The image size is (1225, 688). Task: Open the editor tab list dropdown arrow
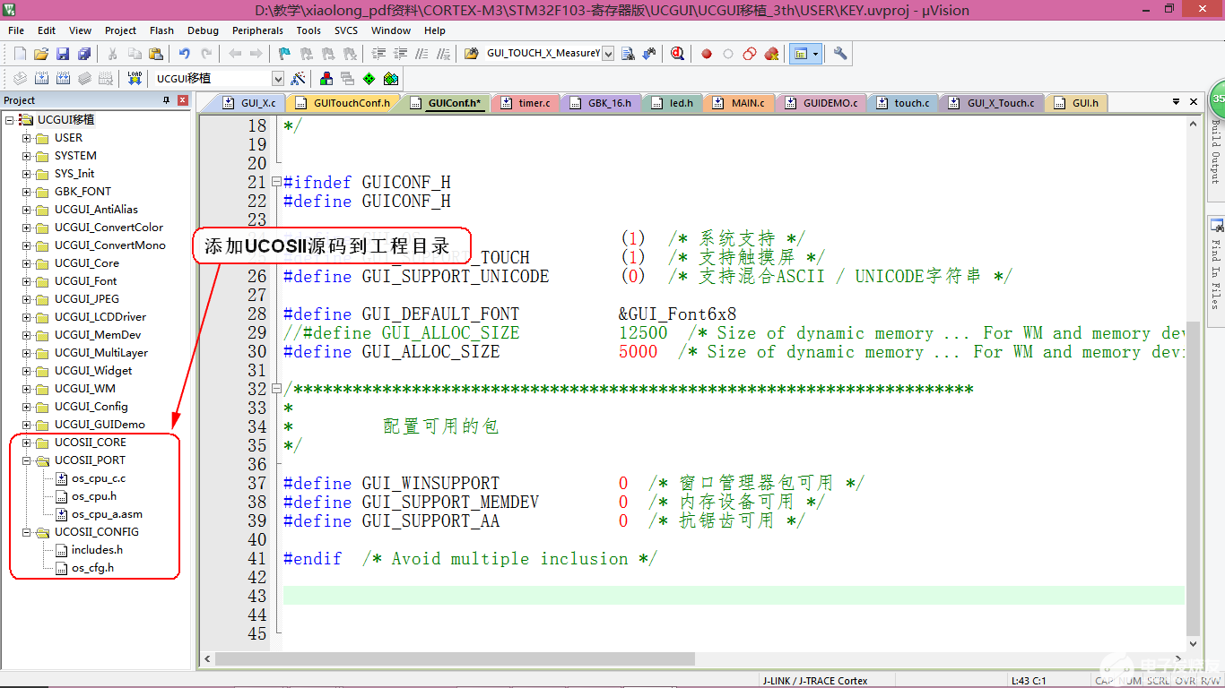pyautogui.click(x=1176, y=102)
